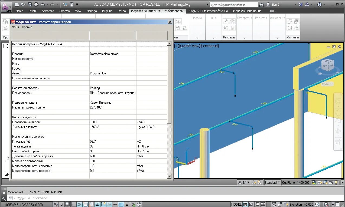The width and height of the screenshot is (345, 207).
Task: Toggle 3D Object Snap in status bar
Action: point(91,204)
